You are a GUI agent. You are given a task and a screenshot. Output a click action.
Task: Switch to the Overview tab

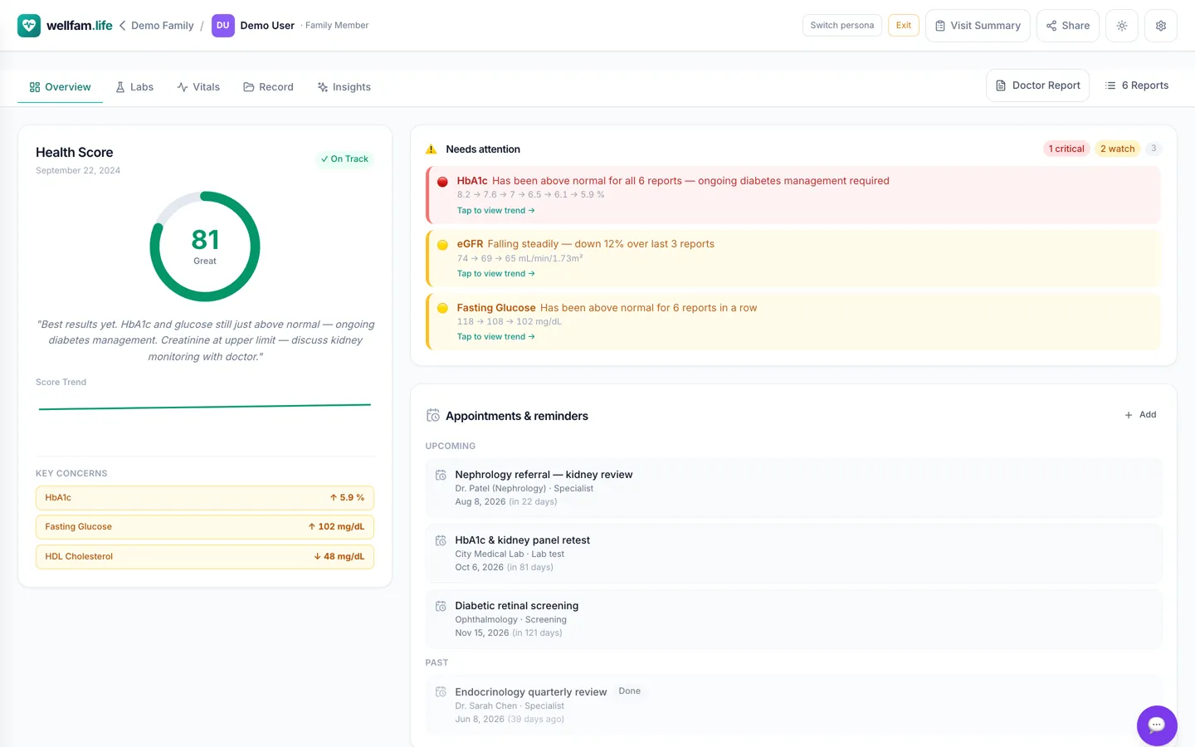tap(60, 87)
